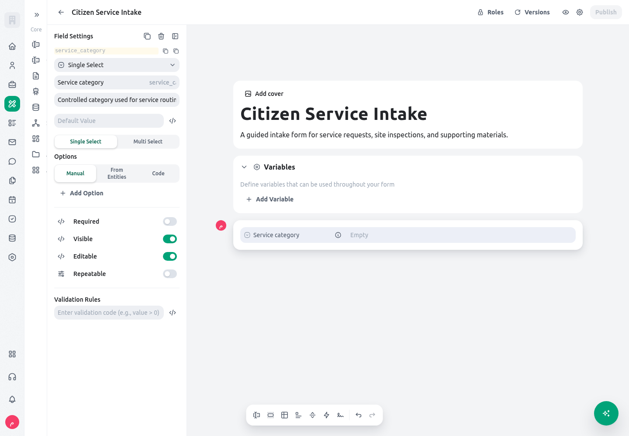Screen dimensions: 629x436
Task: Enable the Required toggle
Action: [x=170, y=221]
